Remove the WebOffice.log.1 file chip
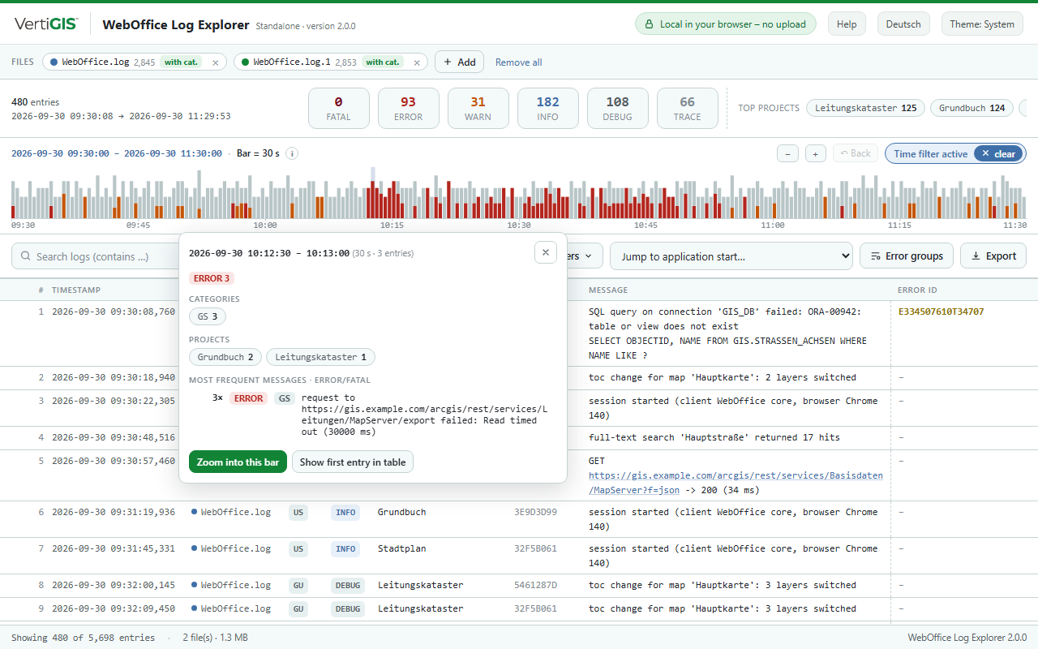The width and height of the screenshot is (1038, 649). (x=417, y=62)
